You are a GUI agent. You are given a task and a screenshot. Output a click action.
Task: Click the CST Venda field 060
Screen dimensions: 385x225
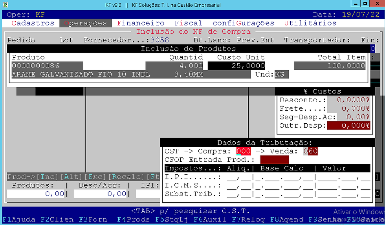tap(310, 151)
